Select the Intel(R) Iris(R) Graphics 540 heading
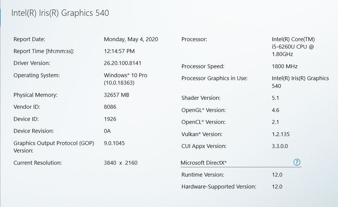 [60, 13]
